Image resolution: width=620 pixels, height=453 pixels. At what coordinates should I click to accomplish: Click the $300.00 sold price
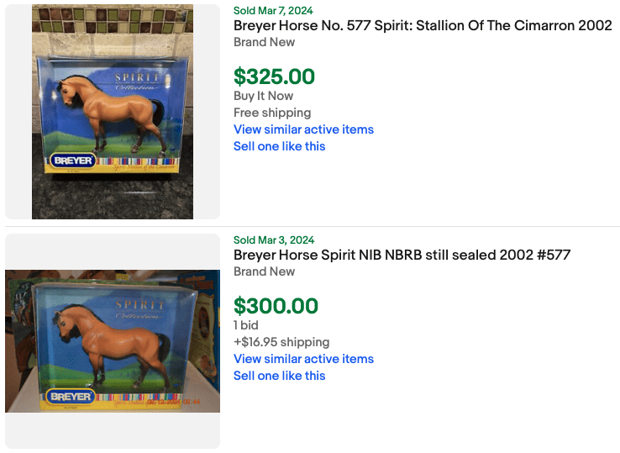point(276,306)
